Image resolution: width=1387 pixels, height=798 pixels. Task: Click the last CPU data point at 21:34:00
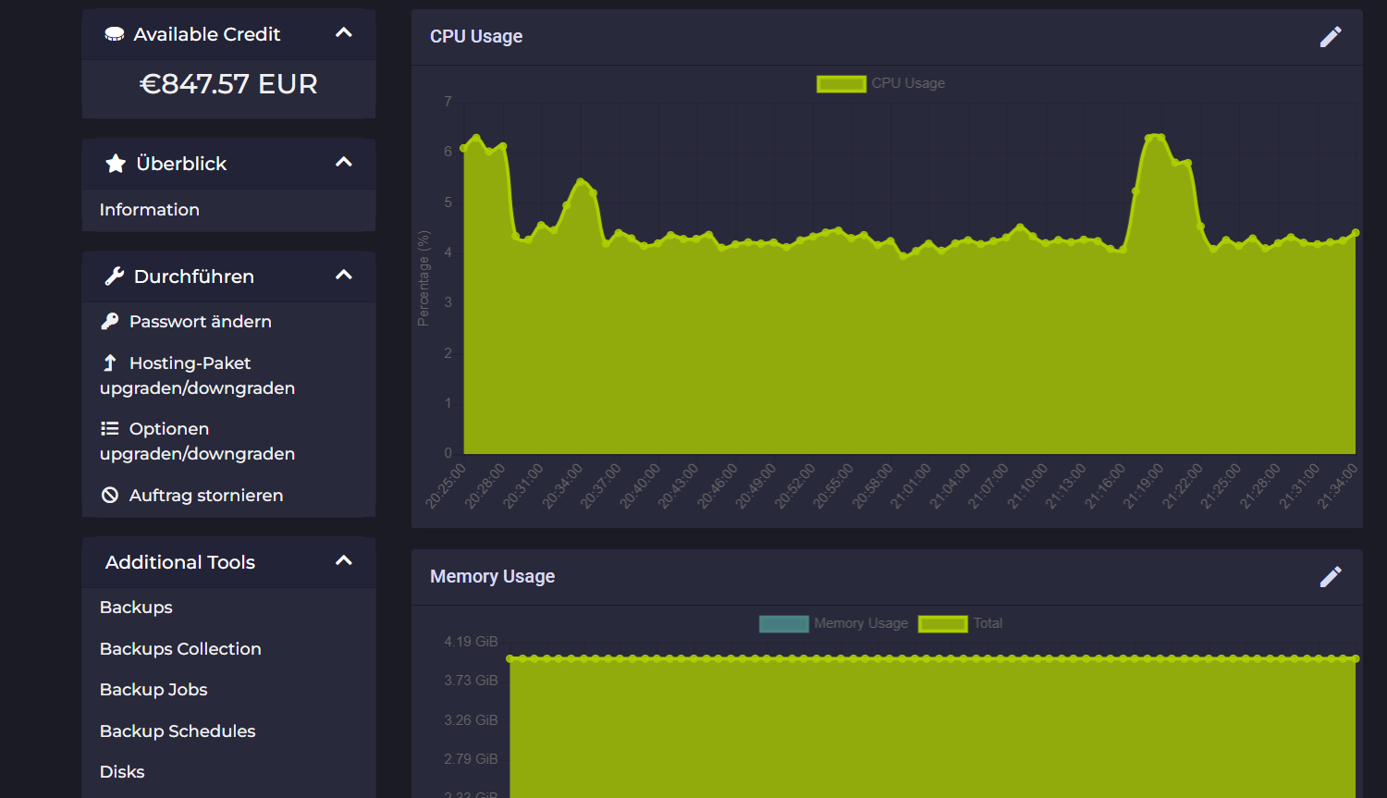(x=1356, y=233)
